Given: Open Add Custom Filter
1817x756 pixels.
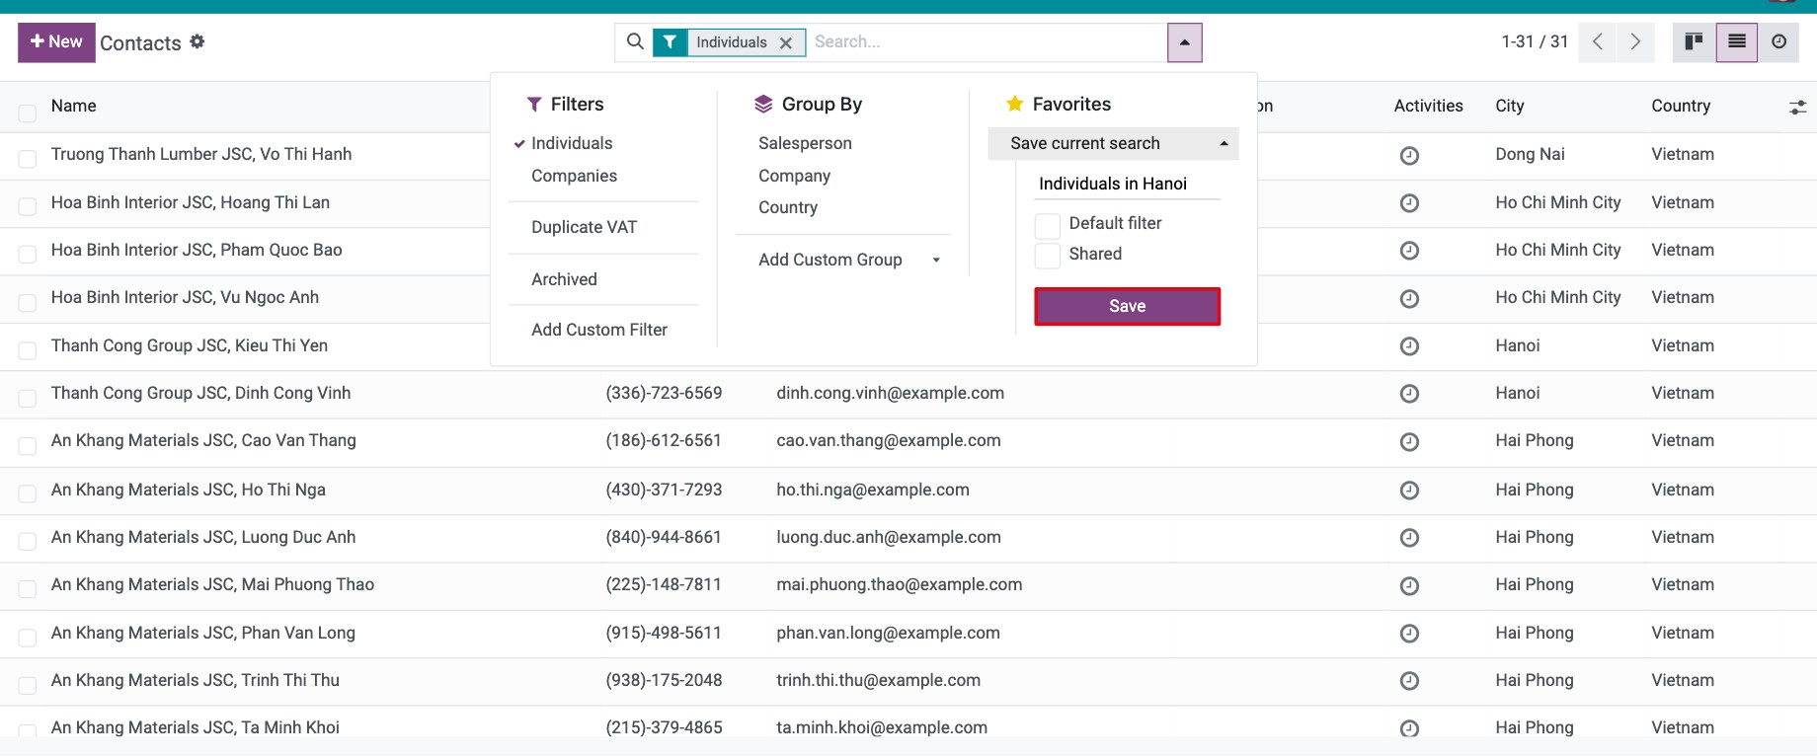Looking at the screenshot, I should pyautogui.click(x=599, y=330).
